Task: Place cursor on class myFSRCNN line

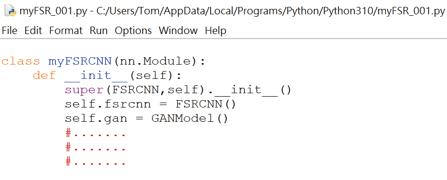Action: click(x=103, y=61)
